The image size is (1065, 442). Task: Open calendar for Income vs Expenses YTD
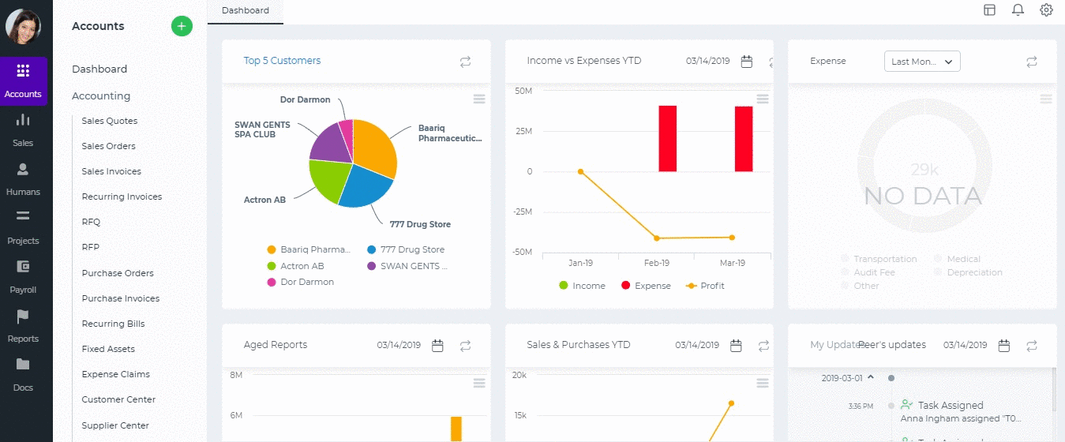pos(747,62)
